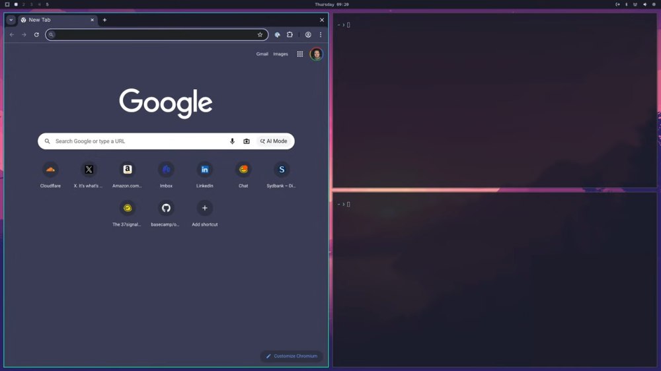This screenshot has width=661, height=371.
Task: Click Add shortcut plus tile
Action: click(204, 213)
